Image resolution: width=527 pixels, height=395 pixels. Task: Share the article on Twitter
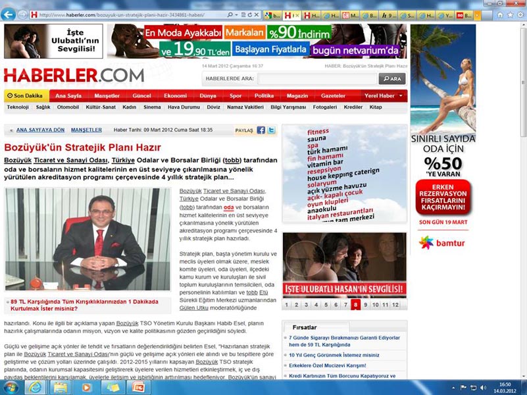pyautogui.click(x=272, y=130)
